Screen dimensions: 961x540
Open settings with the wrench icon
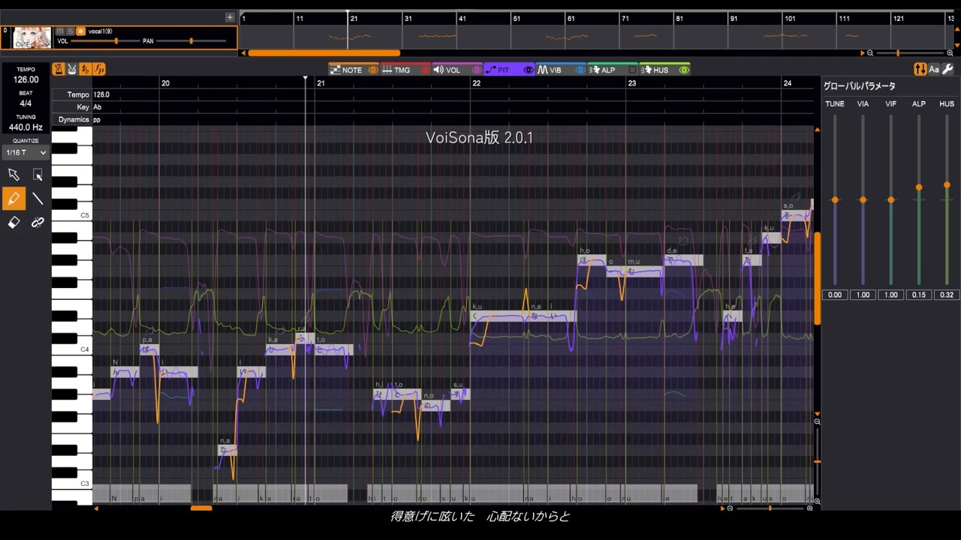[947, 70]
